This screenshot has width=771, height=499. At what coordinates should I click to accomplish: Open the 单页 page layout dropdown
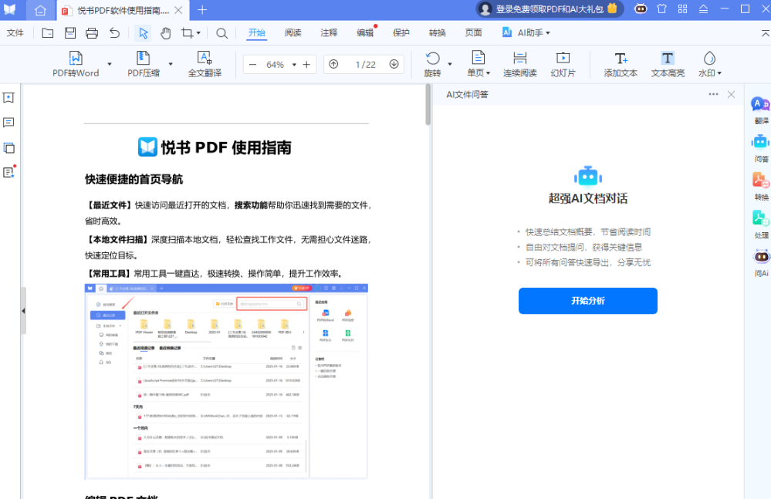point(478,64)
